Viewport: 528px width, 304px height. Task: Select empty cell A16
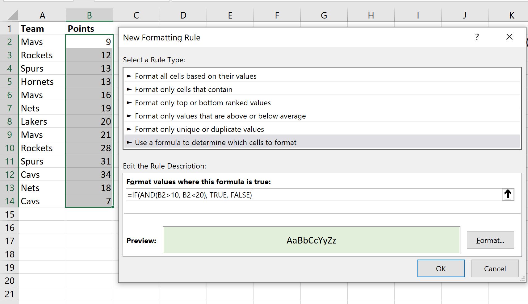(42, 227)
